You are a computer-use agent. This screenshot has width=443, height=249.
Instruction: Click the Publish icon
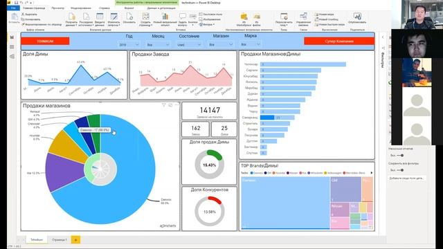(x=357, y=17)
